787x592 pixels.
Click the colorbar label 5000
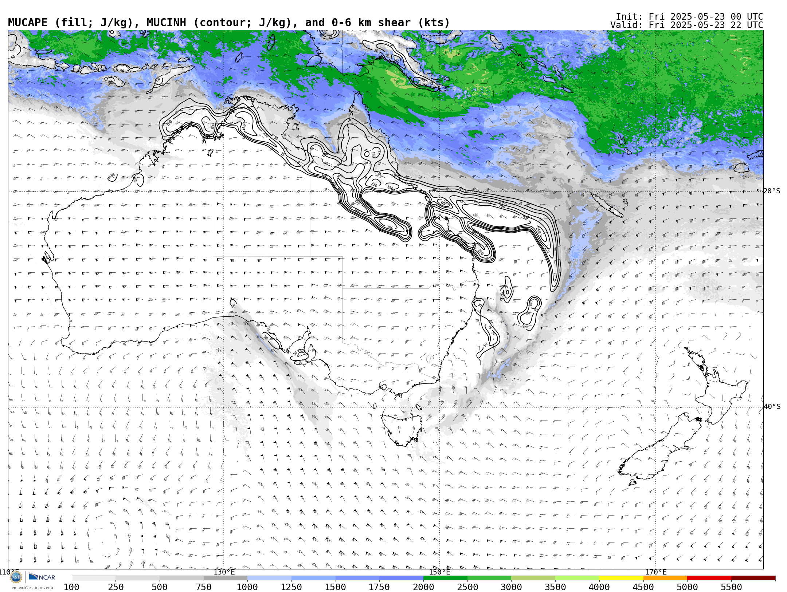point(687,587)
